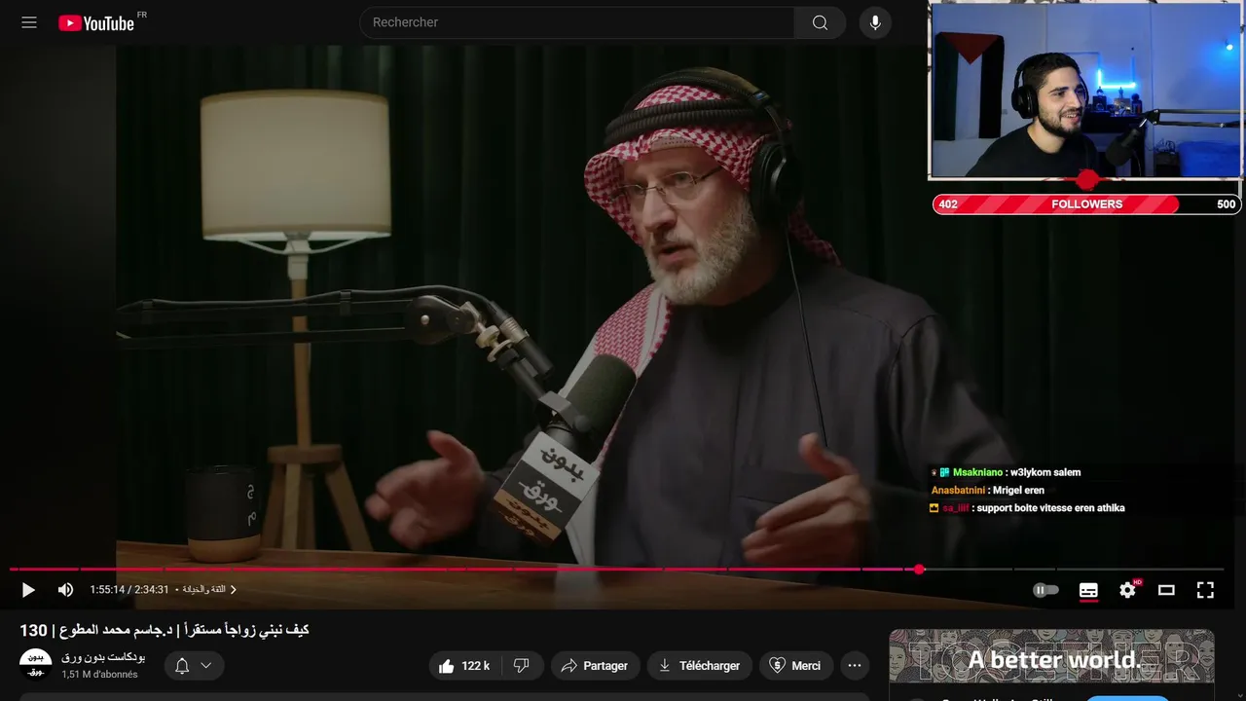1246x701 pixels.
Task: Click the 1:55:14 / 2:34:31 time display
Action: click(129, 590)
